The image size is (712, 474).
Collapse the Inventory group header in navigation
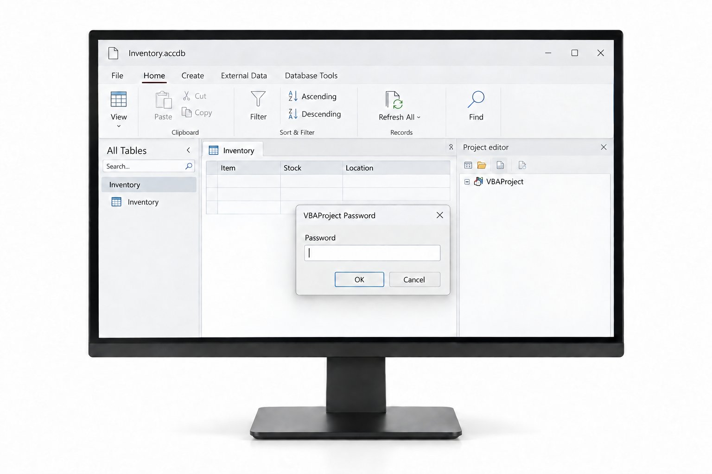tap(149, 185)
